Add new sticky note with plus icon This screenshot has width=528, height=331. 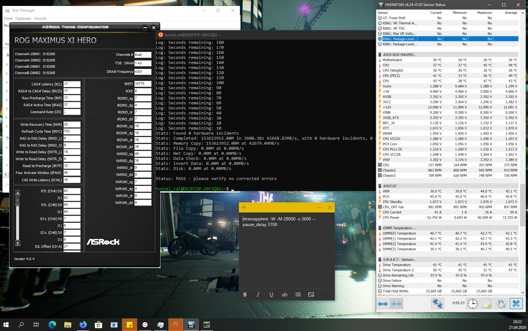pyautogui.click(x=244, y=207)
